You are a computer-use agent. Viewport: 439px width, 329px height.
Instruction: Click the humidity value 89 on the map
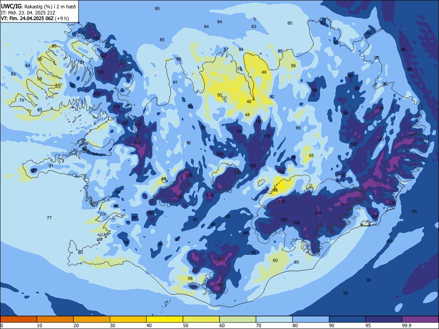[x=298, y=128]
